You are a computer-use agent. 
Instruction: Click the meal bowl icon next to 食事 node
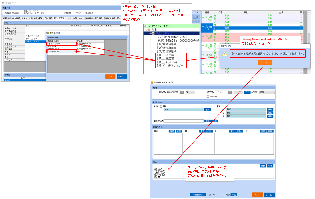(149, 30)
